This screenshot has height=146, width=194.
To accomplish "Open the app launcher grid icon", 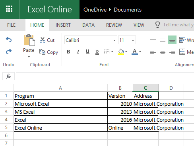I will [x=9, y=9].
